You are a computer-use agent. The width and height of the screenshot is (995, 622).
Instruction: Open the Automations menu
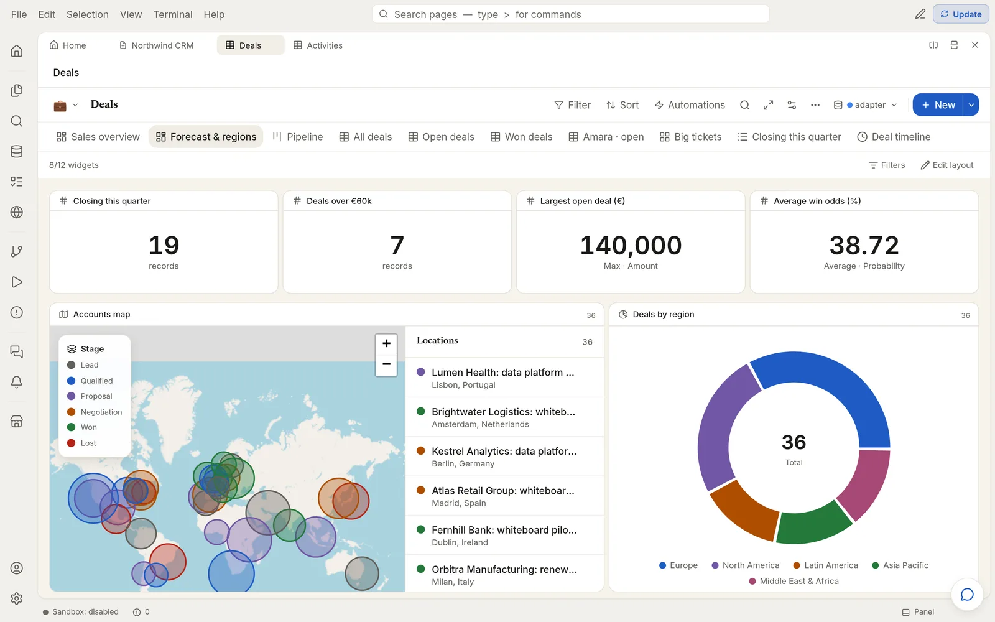click(x=690, y=105)
